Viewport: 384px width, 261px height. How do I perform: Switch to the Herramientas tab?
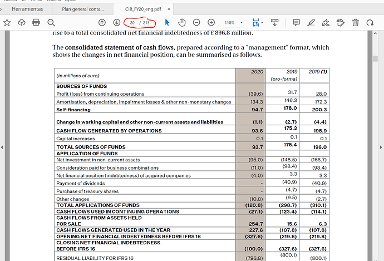(27, 9)
